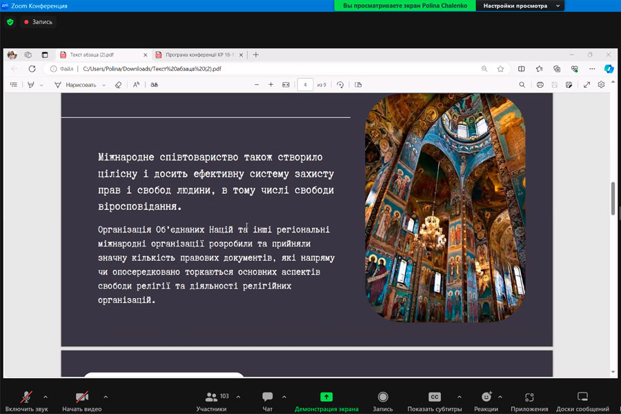Expand video options arrow next to camera
Image resolution: width=621 pixels, height=414 pixels.
pos(106,397)
